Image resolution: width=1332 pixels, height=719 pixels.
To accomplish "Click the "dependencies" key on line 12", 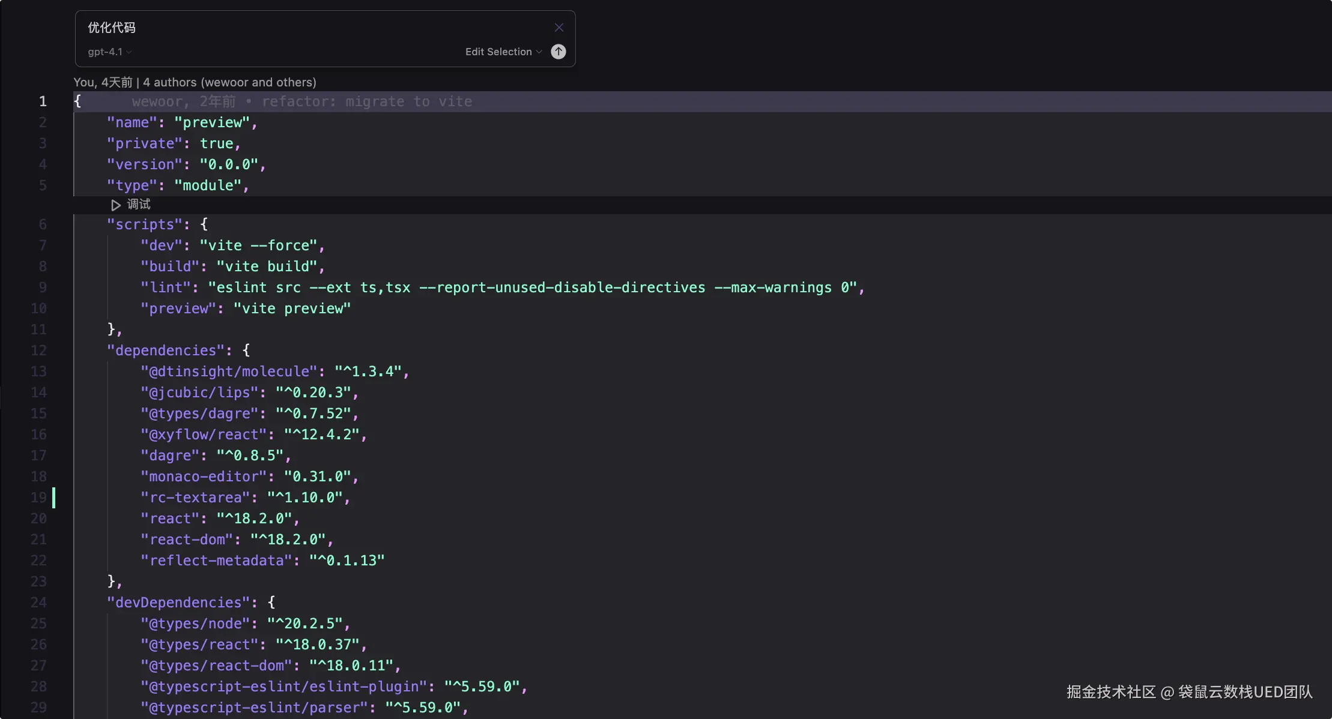I will point(165,350).
